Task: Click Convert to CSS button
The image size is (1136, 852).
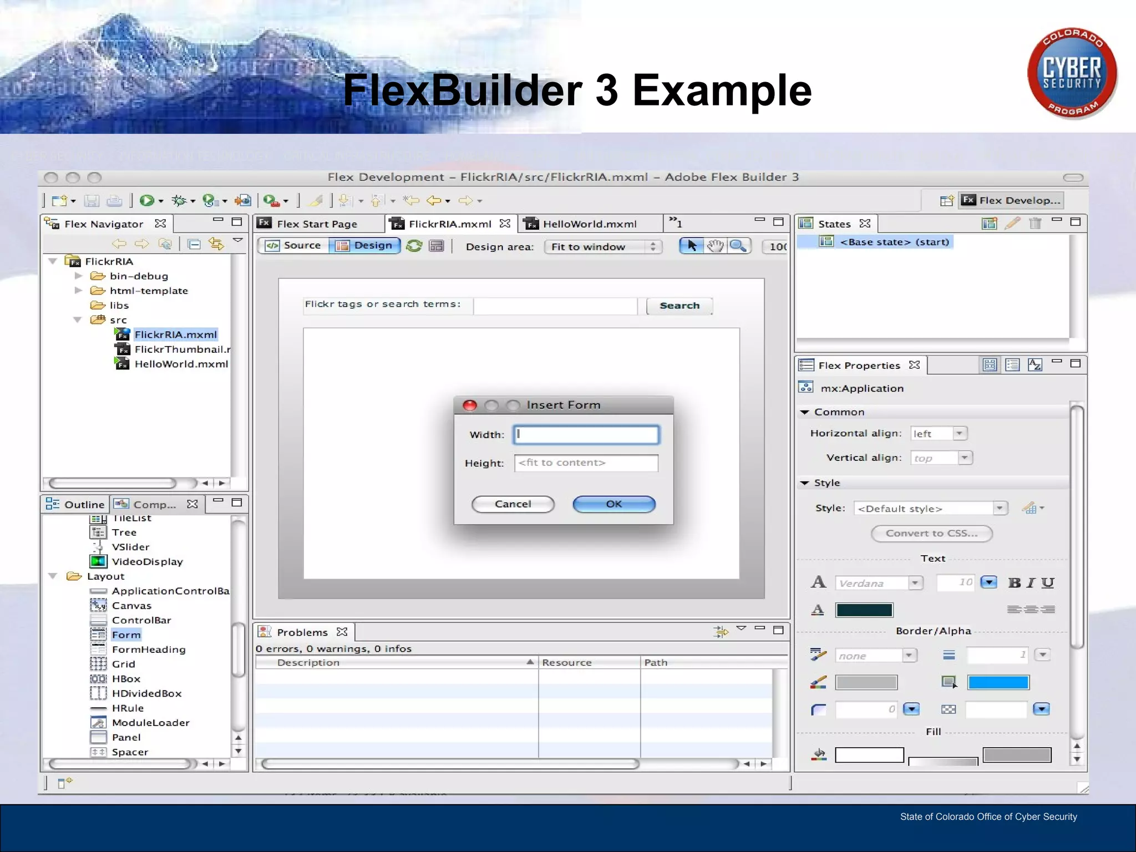Action: click(931, 533)
